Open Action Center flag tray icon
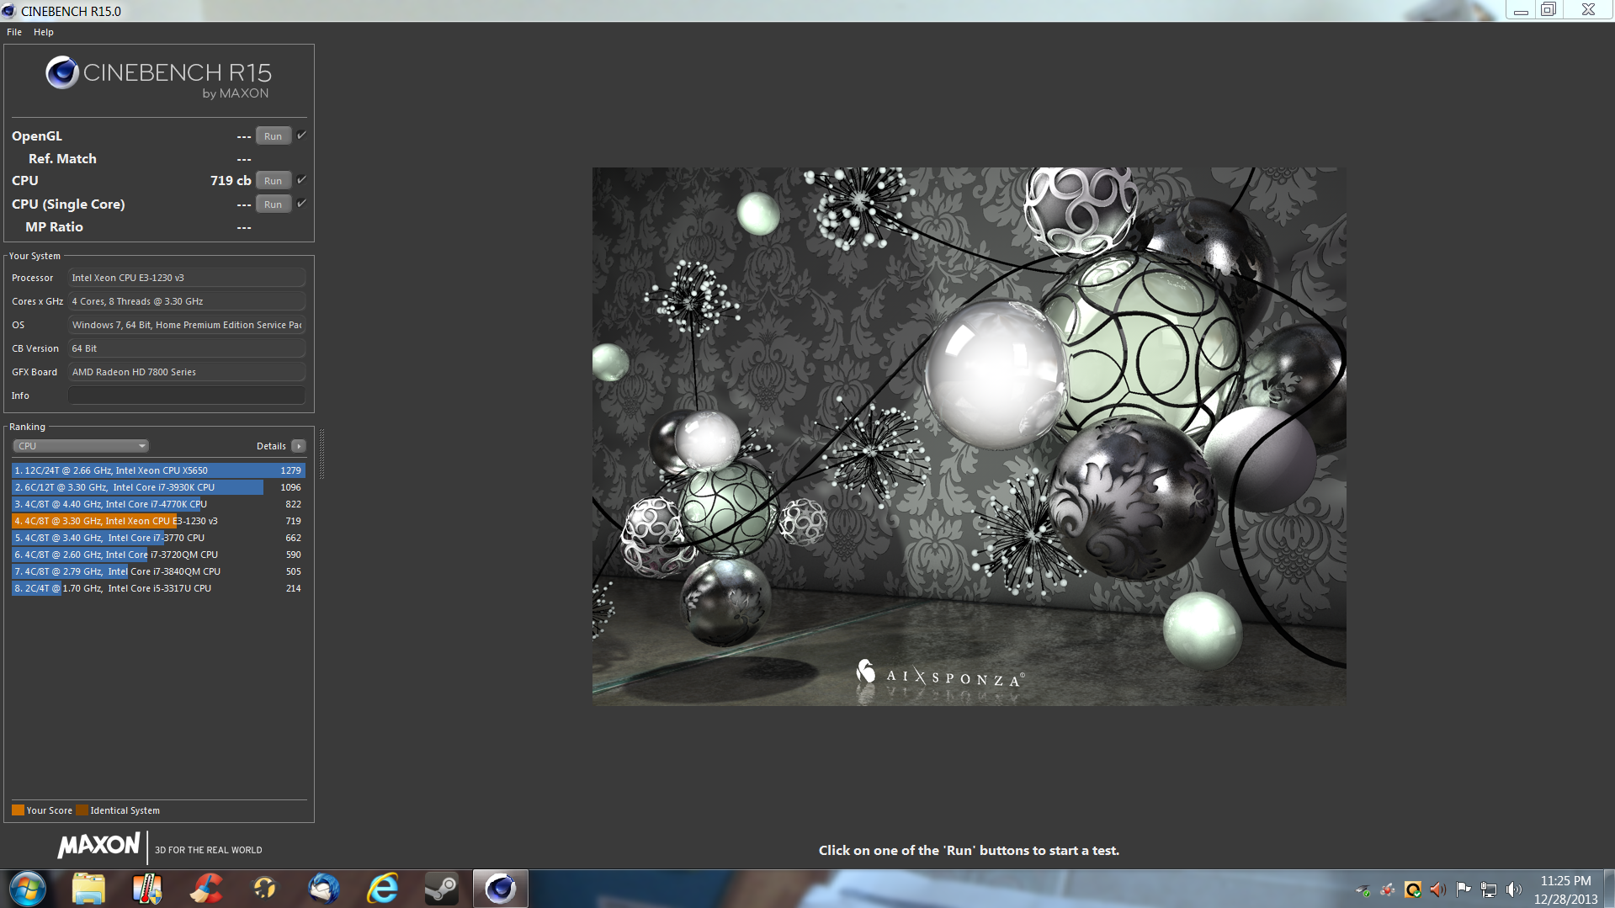The height and width of the screenshot is (908, 1615). coord(1464,889)
